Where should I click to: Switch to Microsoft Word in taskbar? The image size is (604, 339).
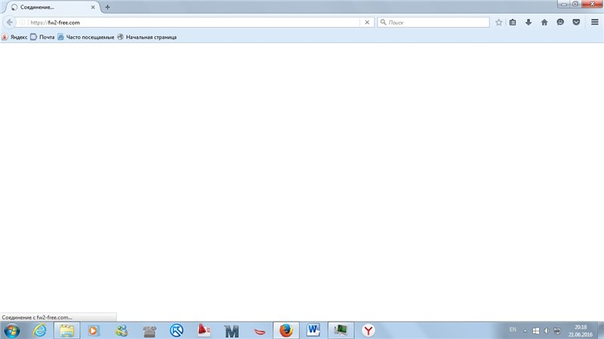(x=313, y=331)
